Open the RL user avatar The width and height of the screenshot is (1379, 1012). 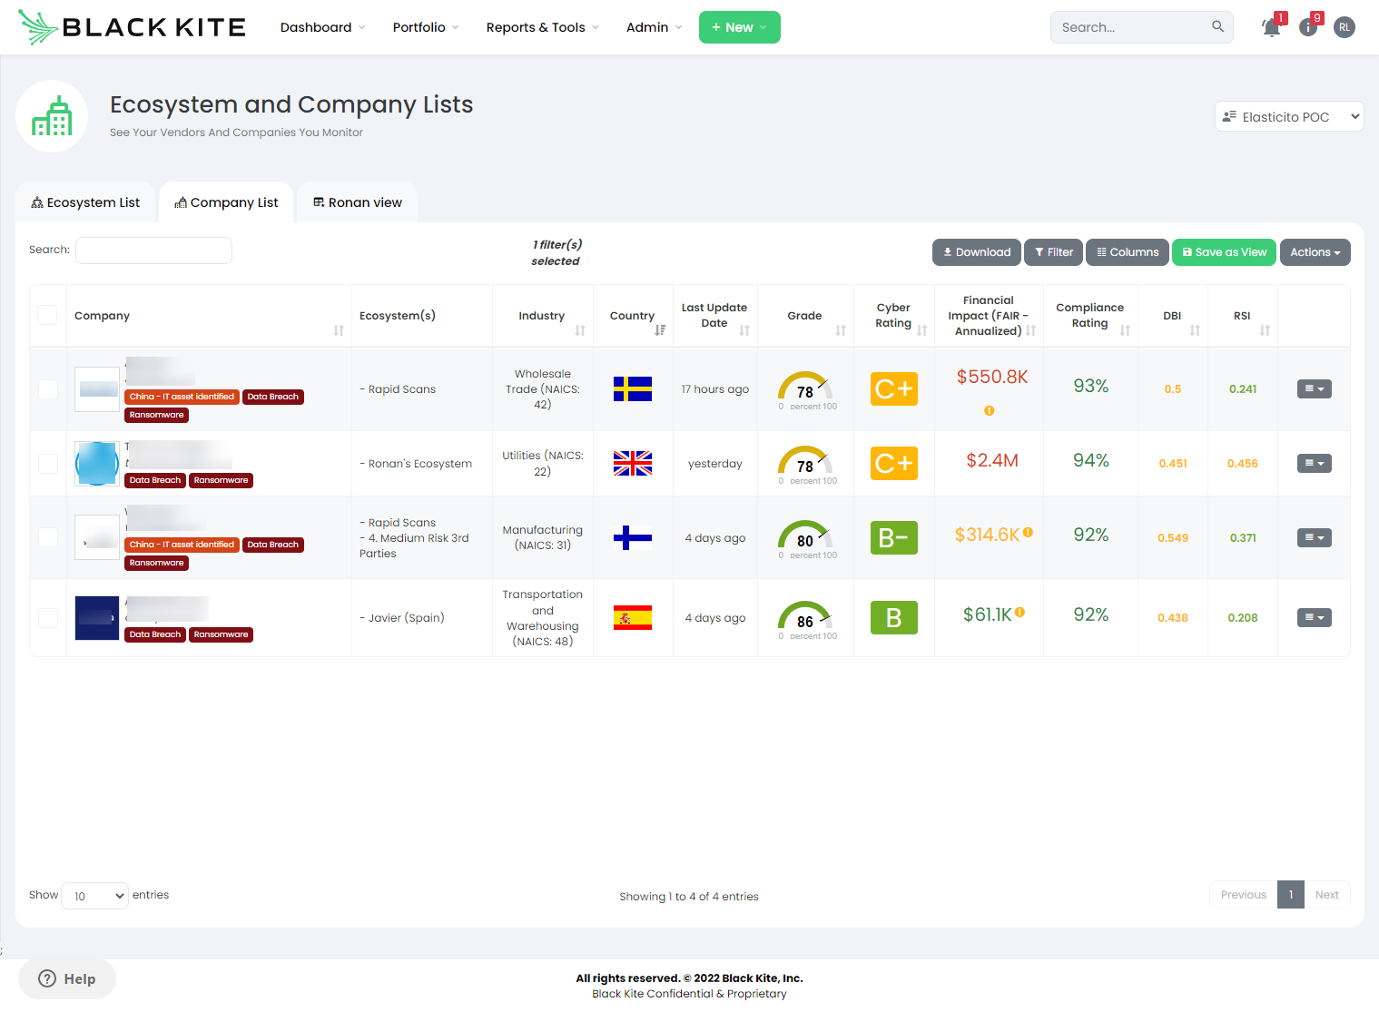[x=1345, y=27]
